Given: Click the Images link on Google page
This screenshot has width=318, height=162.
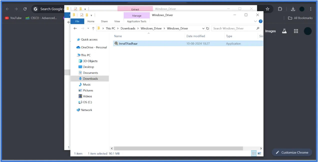Looking at the screenshot, I should click(x=270, y=31).
